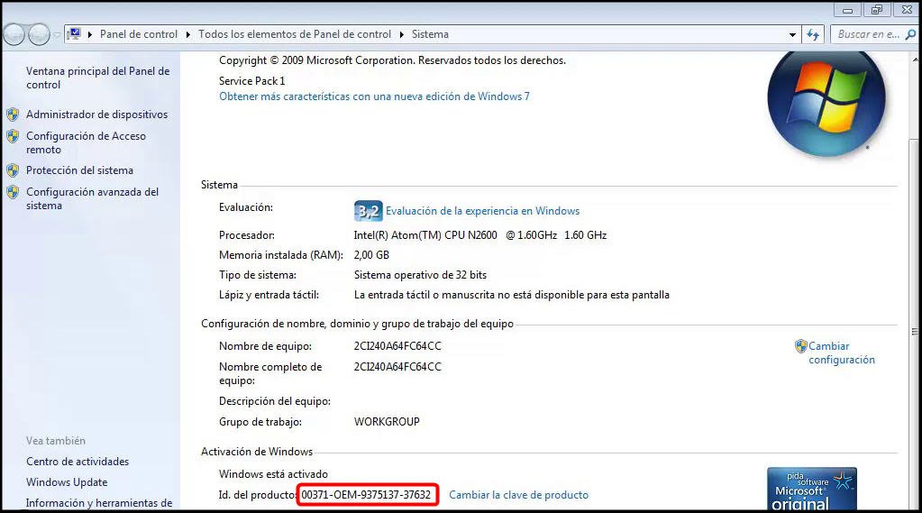Click Service Pack 1 text
The width and height of the screenshot is (922, 513).
(251, 80)
